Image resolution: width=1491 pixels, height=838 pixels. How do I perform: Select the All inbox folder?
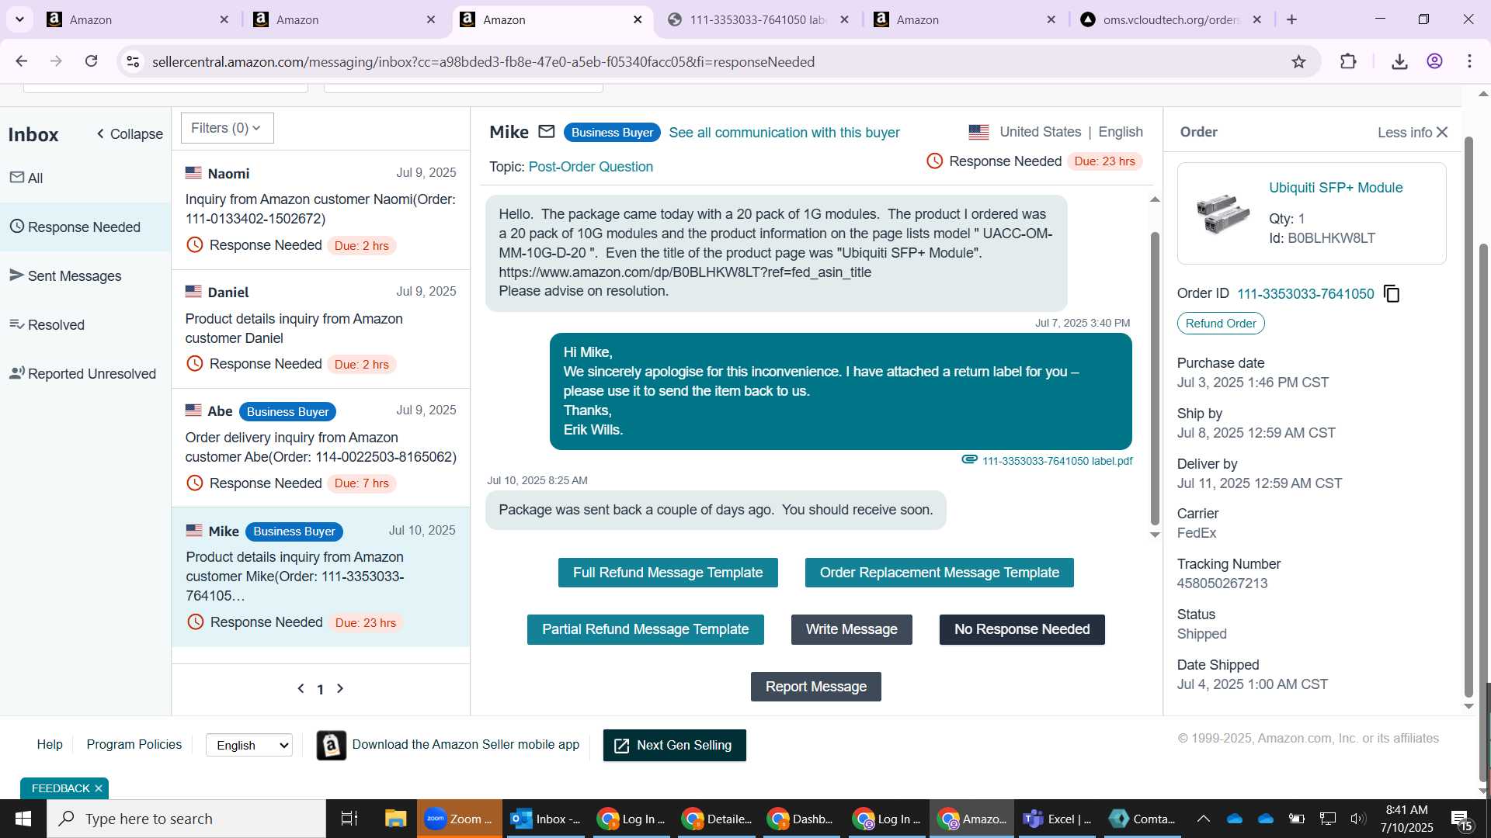pos(85,178)
